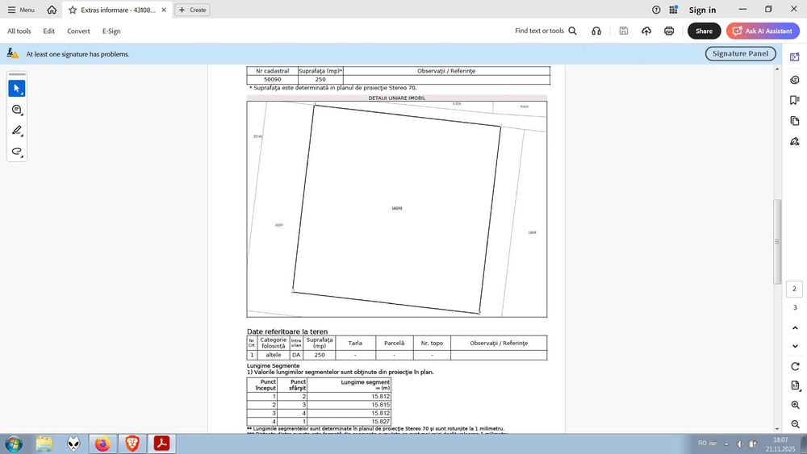This screenshot has width=807, height=454.
Task: Print the document with printer icon
Action: click(669, 31)
